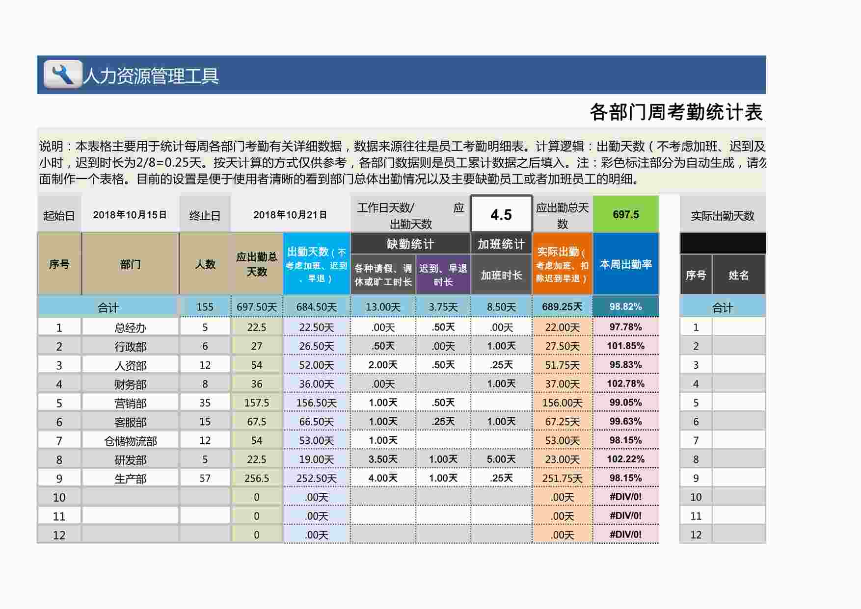Click the 缺勤统计 group header
Screen dimensions: 861x609
pos(410,244)
